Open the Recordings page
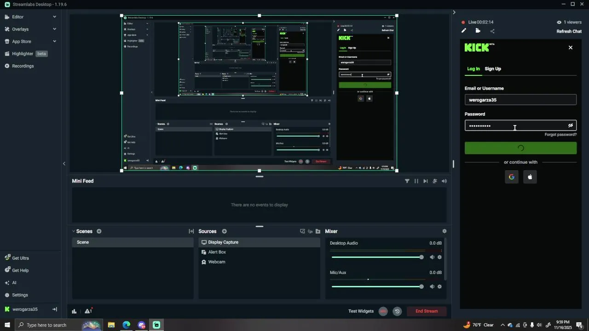The image size is (589, 331). pos(23,66)
